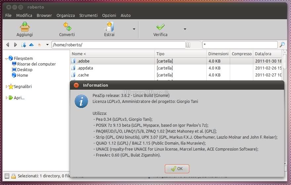Collapse the Filesystem tree node
The height and width of the screenshot is (185, 291).
point(6,59)
